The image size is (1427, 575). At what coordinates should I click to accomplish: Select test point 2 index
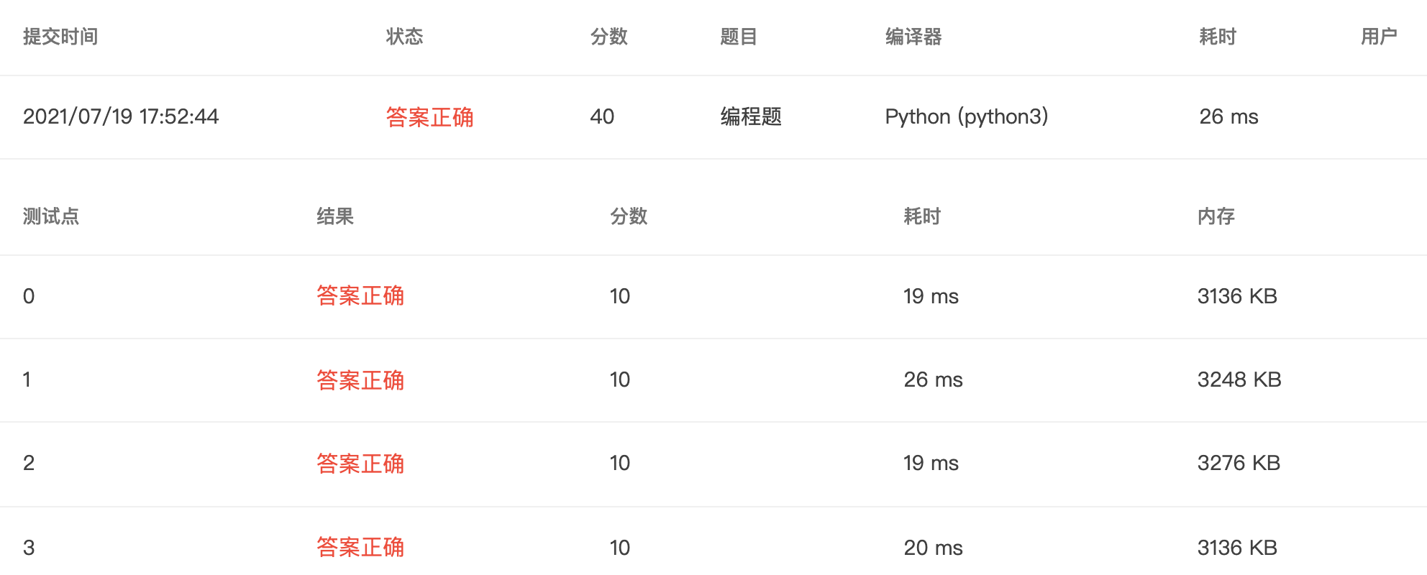point(29,463)
